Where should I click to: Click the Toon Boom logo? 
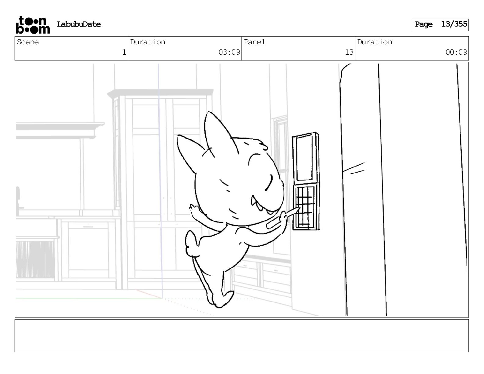[33, 25]
